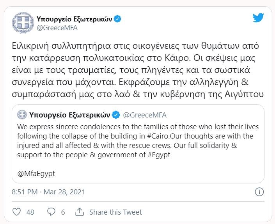Click the main author's verified badge

(x=117, y=18)
